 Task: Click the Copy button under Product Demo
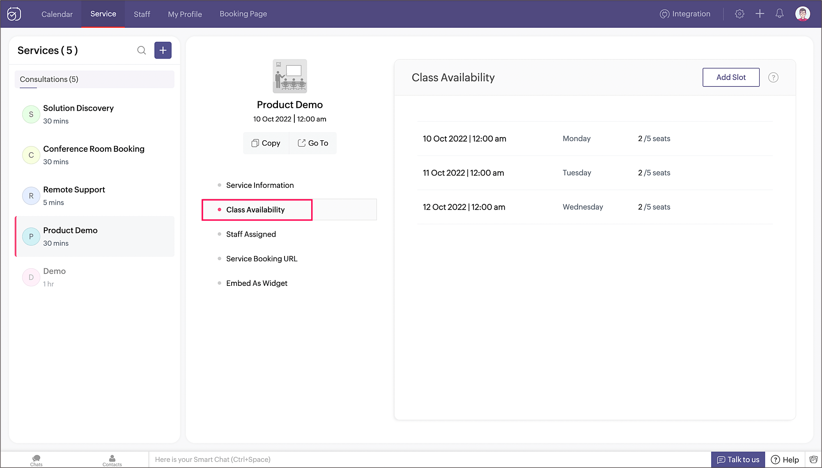tap(266, 143)
